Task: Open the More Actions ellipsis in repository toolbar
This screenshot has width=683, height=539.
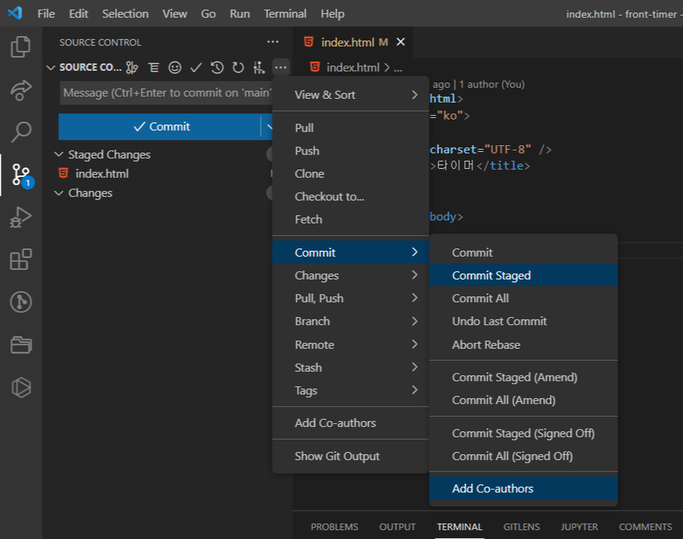Action: click(281, 68)
